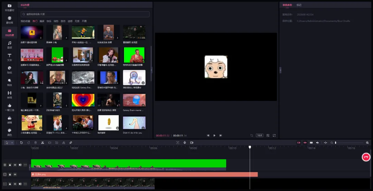Viewport: 373px width, 191px height.
Task: Hide the green-screen video track with eye icon
Action: (x=15, y=165)
